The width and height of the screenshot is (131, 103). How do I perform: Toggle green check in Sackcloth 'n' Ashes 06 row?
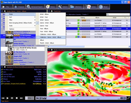[x=78, y=31]
